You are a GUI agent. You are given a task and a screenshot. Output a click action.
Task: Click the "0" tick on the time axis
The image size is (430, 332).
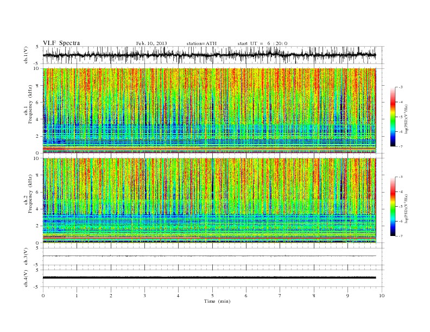pos(43,296)
